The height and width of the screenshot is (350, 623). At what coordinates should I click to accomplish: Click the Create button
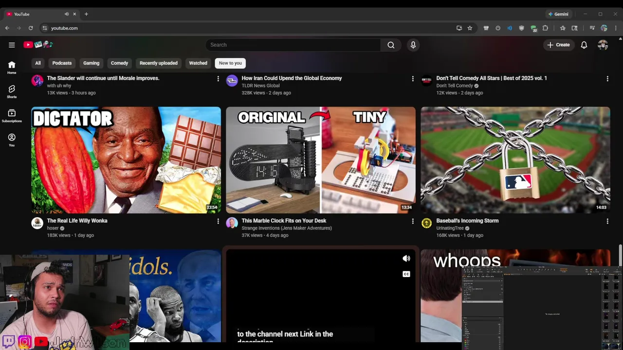tap(558, 45)
